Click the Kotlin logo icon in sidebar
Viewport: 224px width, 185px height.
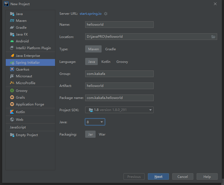12,112
